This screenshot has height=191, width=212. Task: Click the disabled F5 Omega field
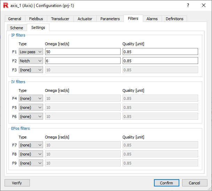(83, 108)
